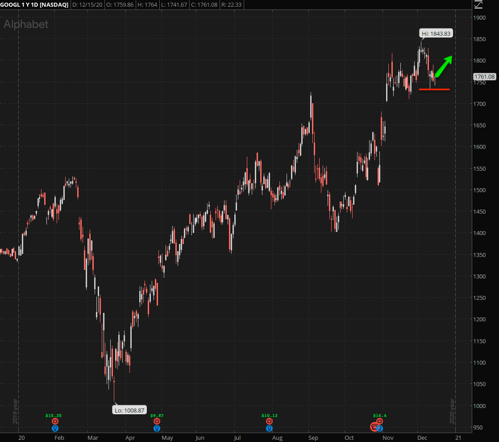The width and height of the screenshot is (499, 442).
Task: Click the 1761.08 last price bubble on axis
Action: click(x=485, y=76)
